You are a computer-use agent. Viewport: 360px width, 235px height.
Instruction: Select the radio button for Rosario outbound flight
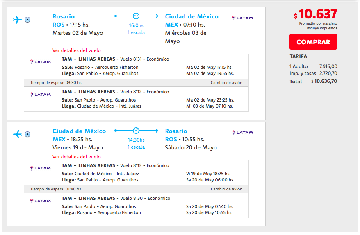point(27,20)
